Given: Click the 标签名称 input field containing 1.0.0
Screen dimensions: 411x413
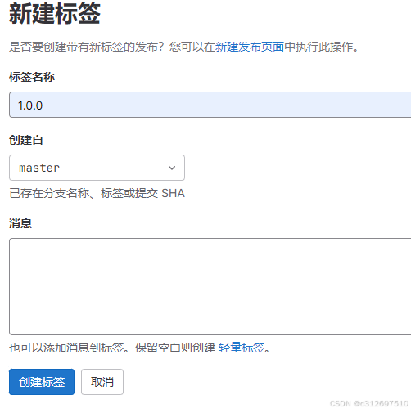Looking at the screenshot, I should [x=210, y=105].
